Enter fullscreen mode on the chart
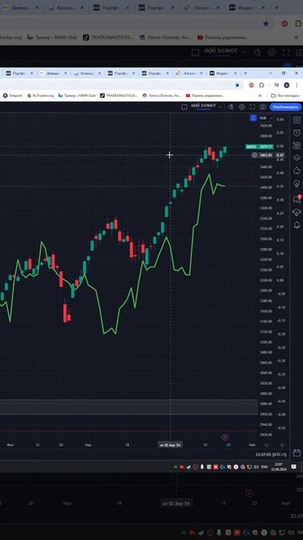The image size is (303, 540). coord(252,107)
